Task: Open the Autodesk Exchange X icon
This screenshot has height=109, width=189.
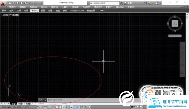Action: tap(145, 3)
